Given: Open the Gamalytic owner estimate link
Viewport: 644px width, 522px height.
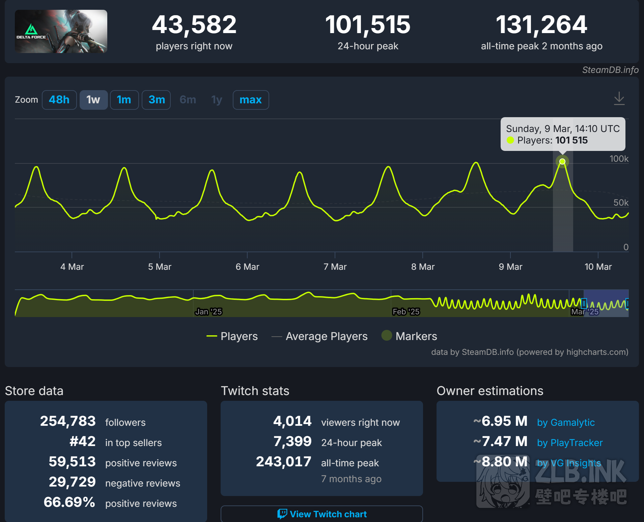Looking at the screenshot, I should 566,422.
